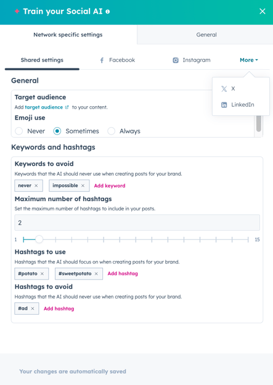Image resolution: width=273 pixels, height=385 pixels.
Task: Click the maximum number of hashtags input field
Action: point(137,223)
